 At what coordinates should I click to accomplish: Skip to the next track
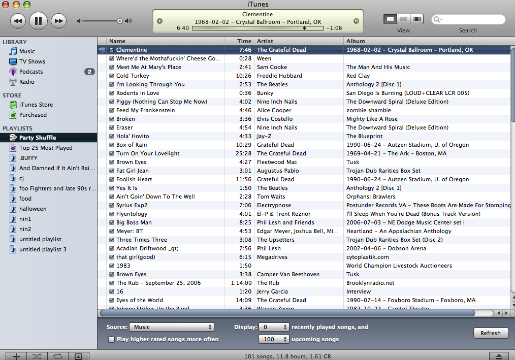(x=59, y=21)
